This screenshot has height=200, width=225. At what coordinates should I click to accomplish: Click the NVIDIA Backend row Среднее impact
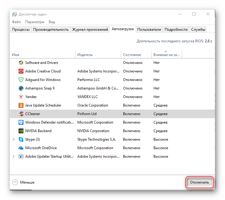click(160, 131)
